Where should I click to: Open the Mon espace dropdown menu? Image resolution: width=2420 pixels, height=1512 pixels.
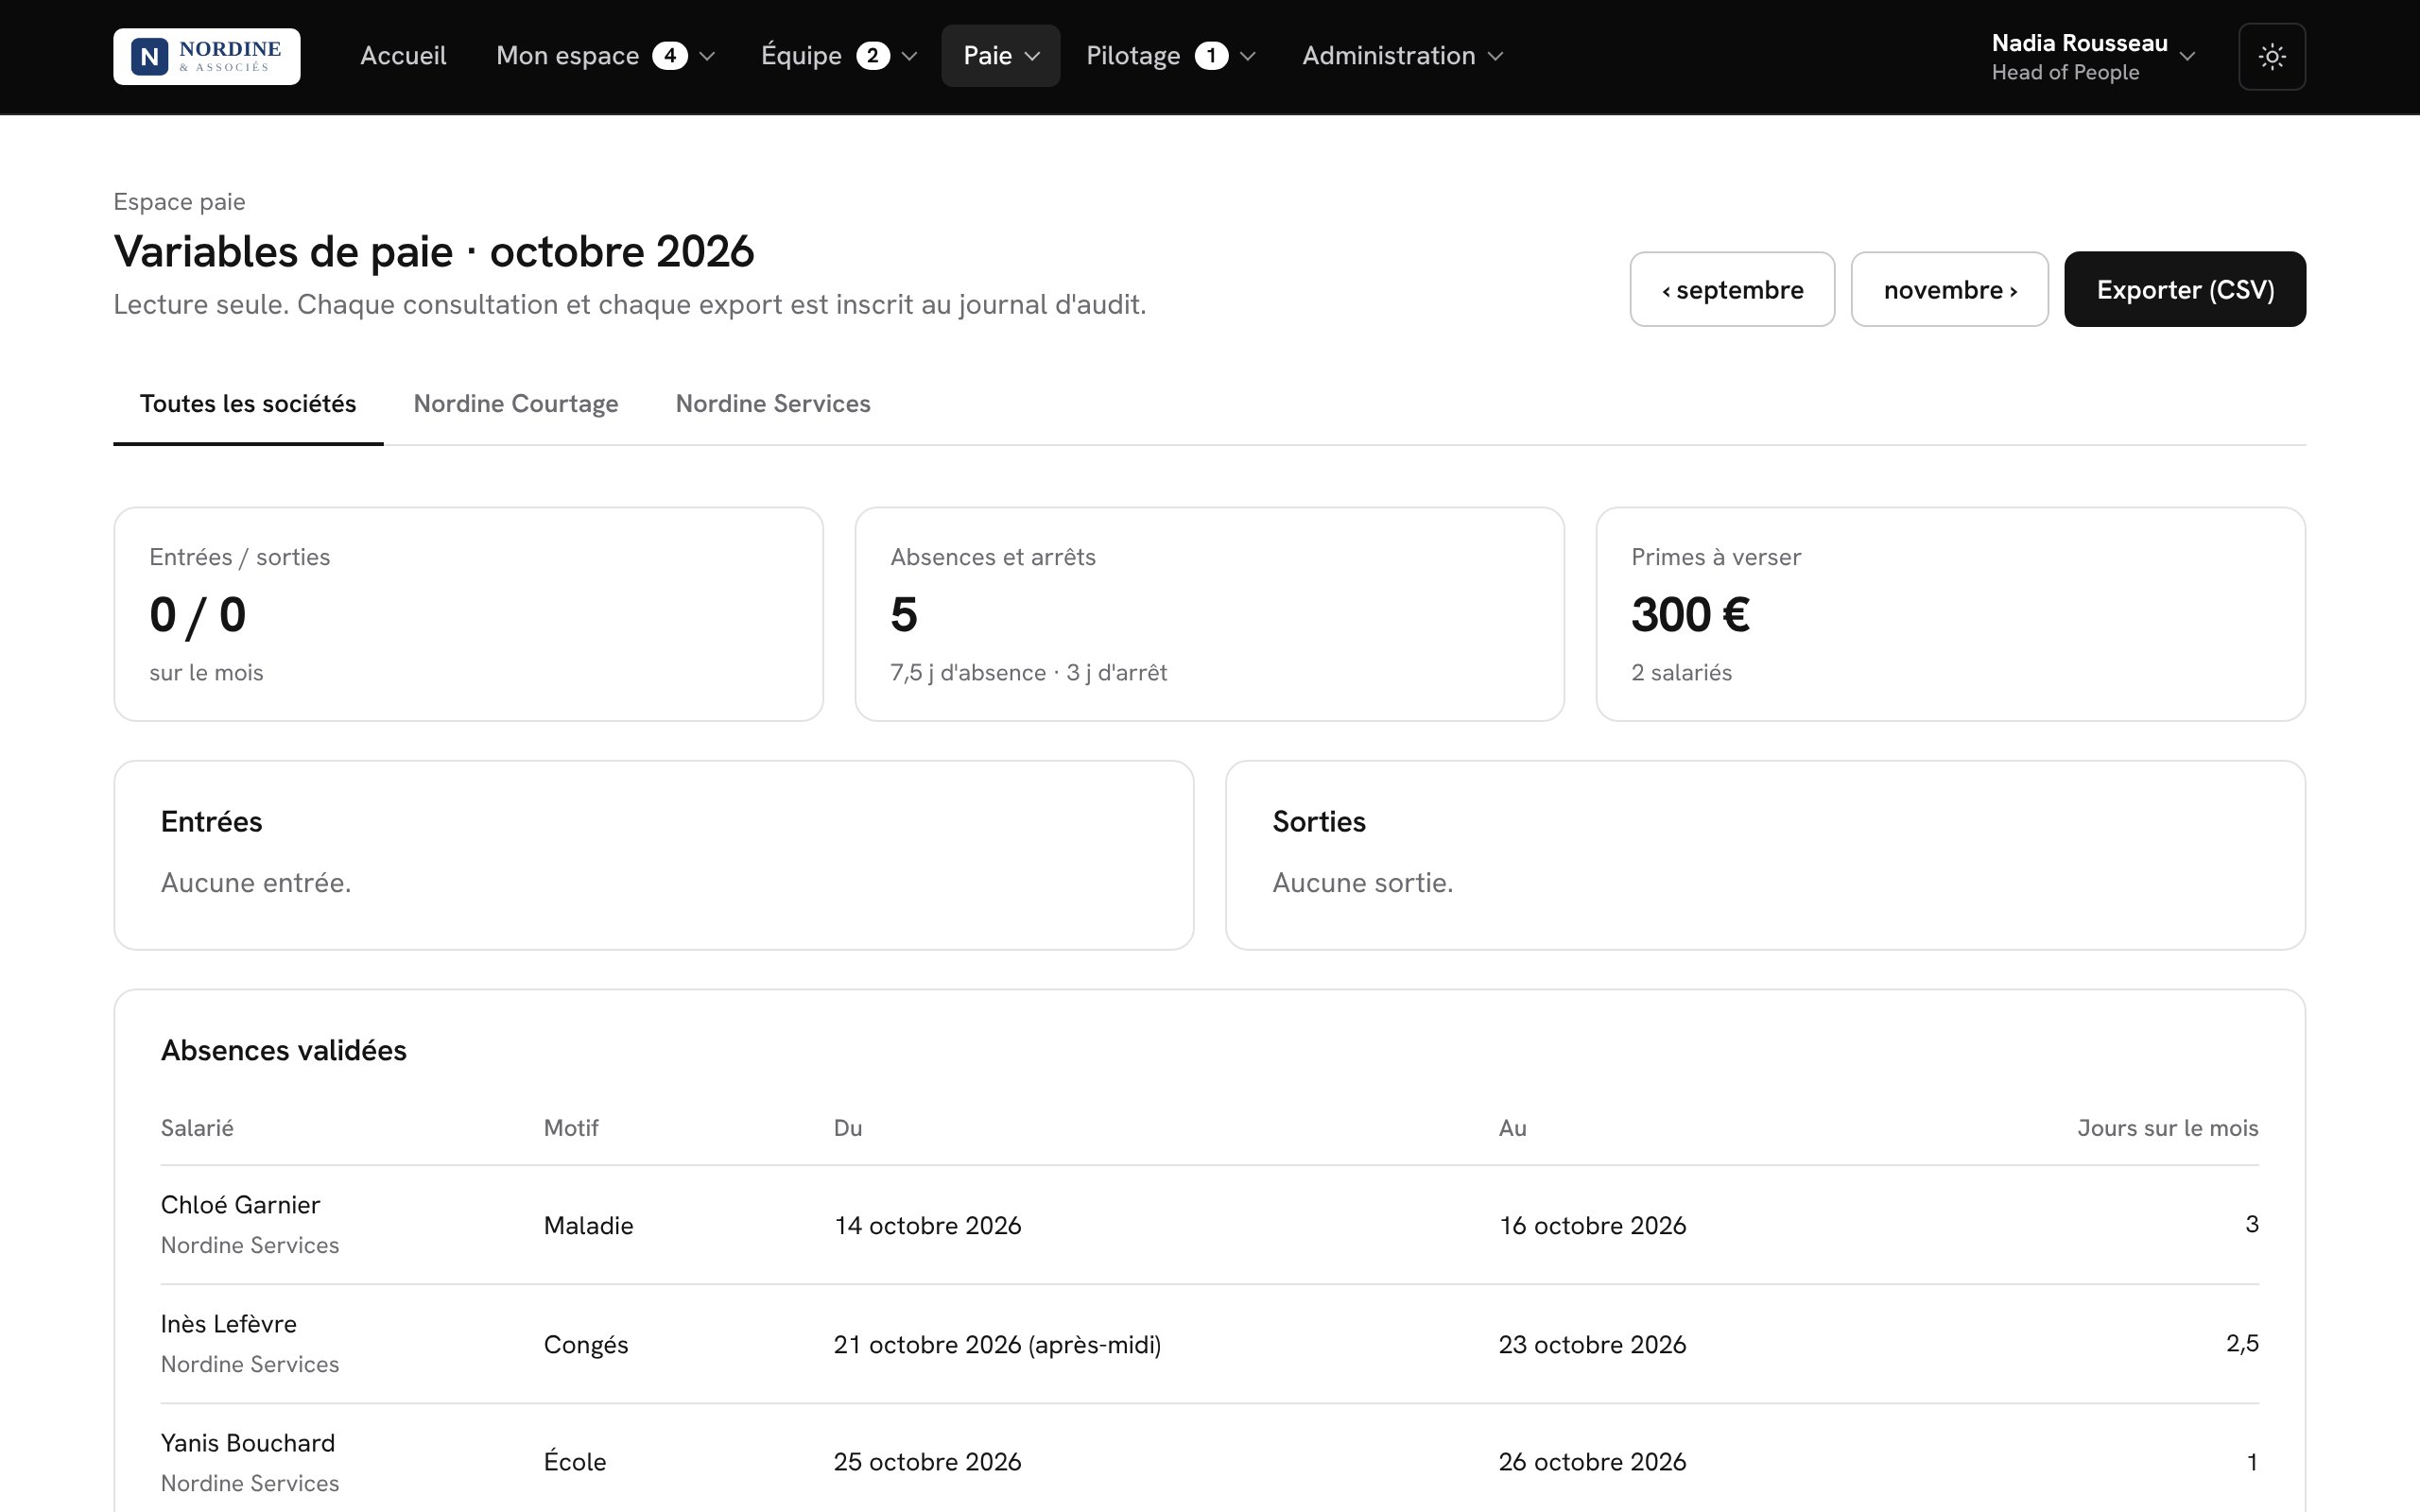[x=605, y=56]
